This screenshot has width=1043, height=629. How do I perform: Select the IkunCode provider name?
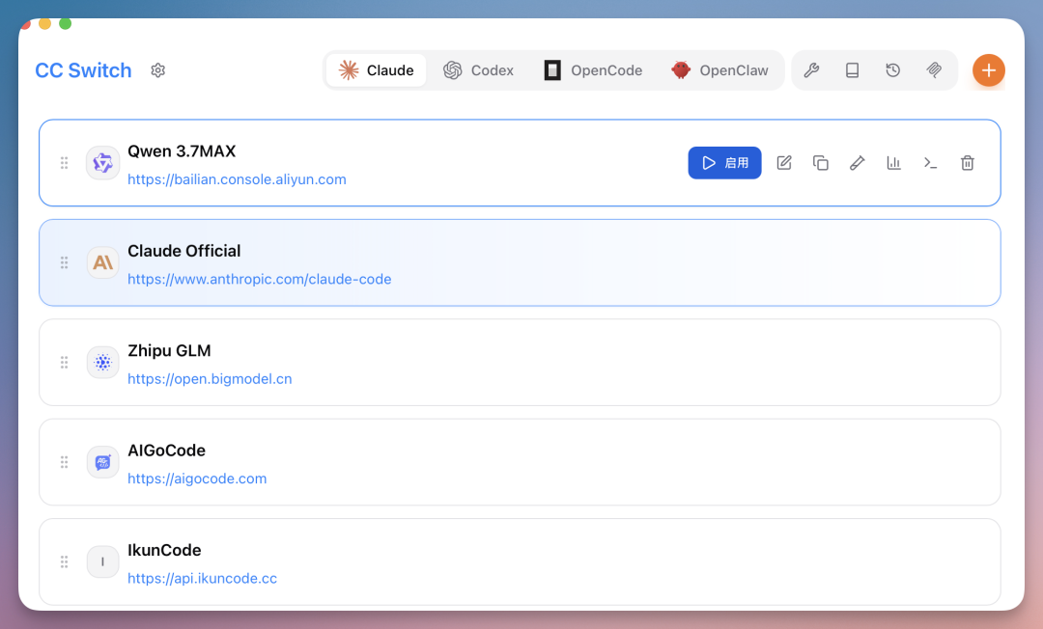[x=164, y=550]
